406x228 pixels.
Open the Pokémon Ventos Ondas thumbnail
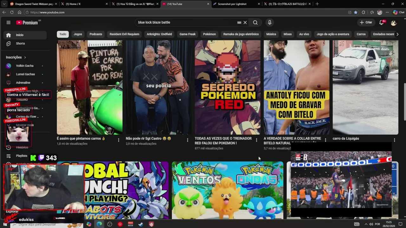[x=227, y=190]
